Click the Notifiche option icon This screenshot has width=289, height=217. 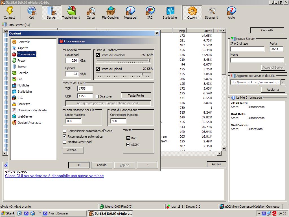[x=14, y=85]
